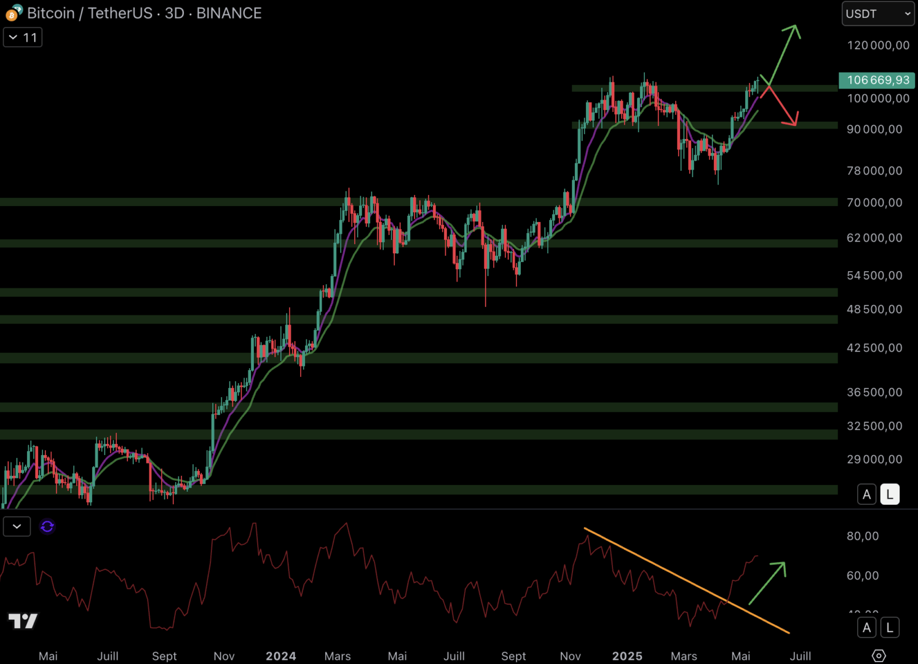The height and width of the screenshot is (664, 918).
Task: Click the Mars label before 2025's Mai
Action: 684,656
